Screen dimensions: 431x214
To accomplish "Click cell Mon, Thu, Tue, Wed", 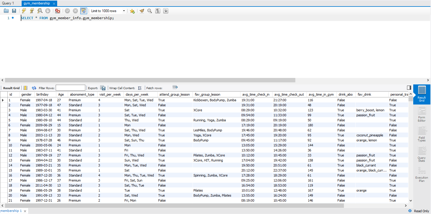I will [x=140, y=175].
